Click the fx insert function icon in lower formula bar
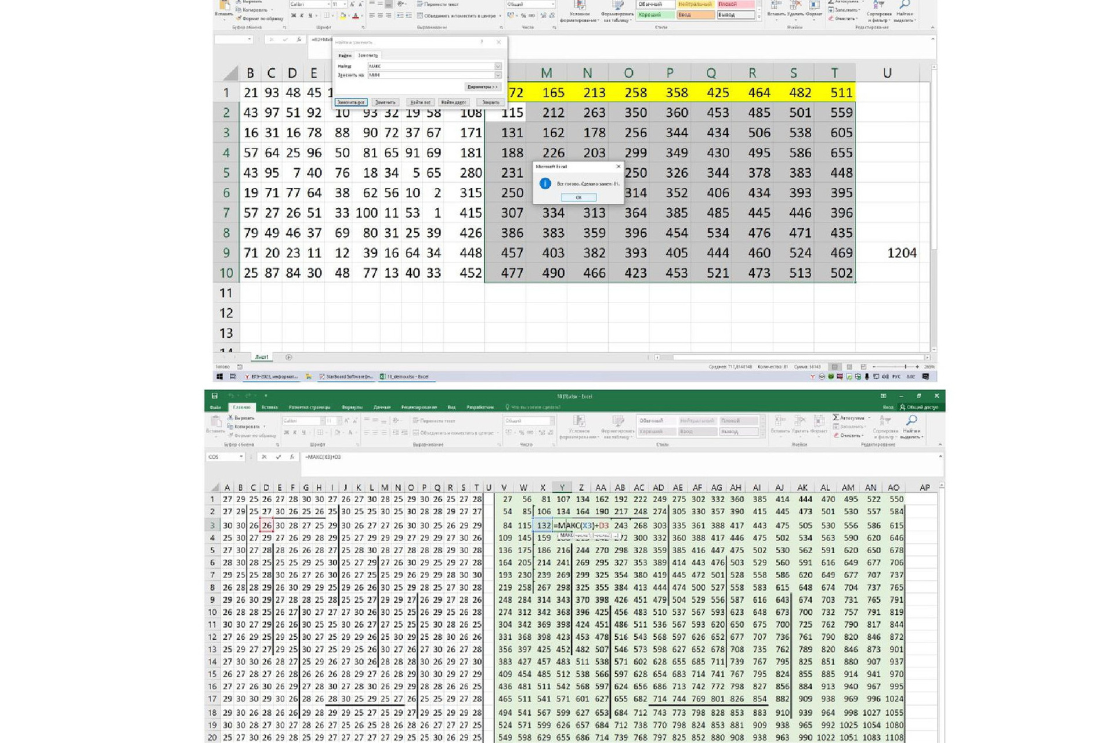 point(292,457)
